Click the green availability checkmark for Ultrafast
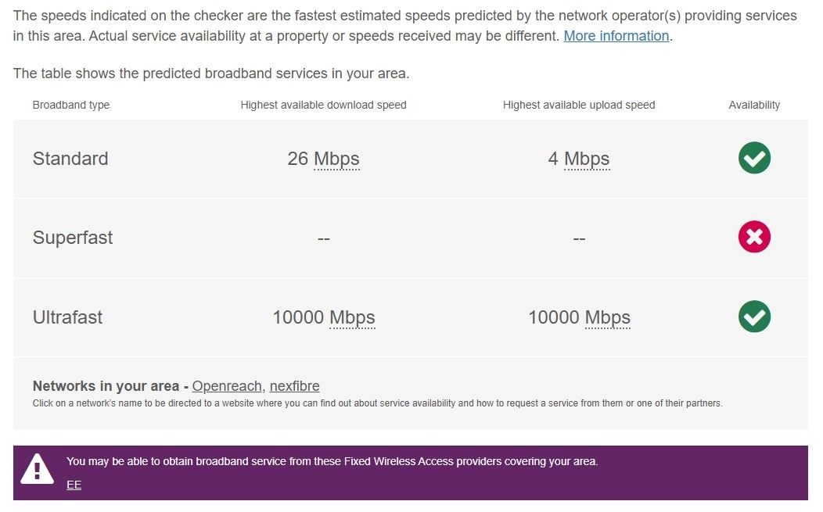 tap(754, 317)
